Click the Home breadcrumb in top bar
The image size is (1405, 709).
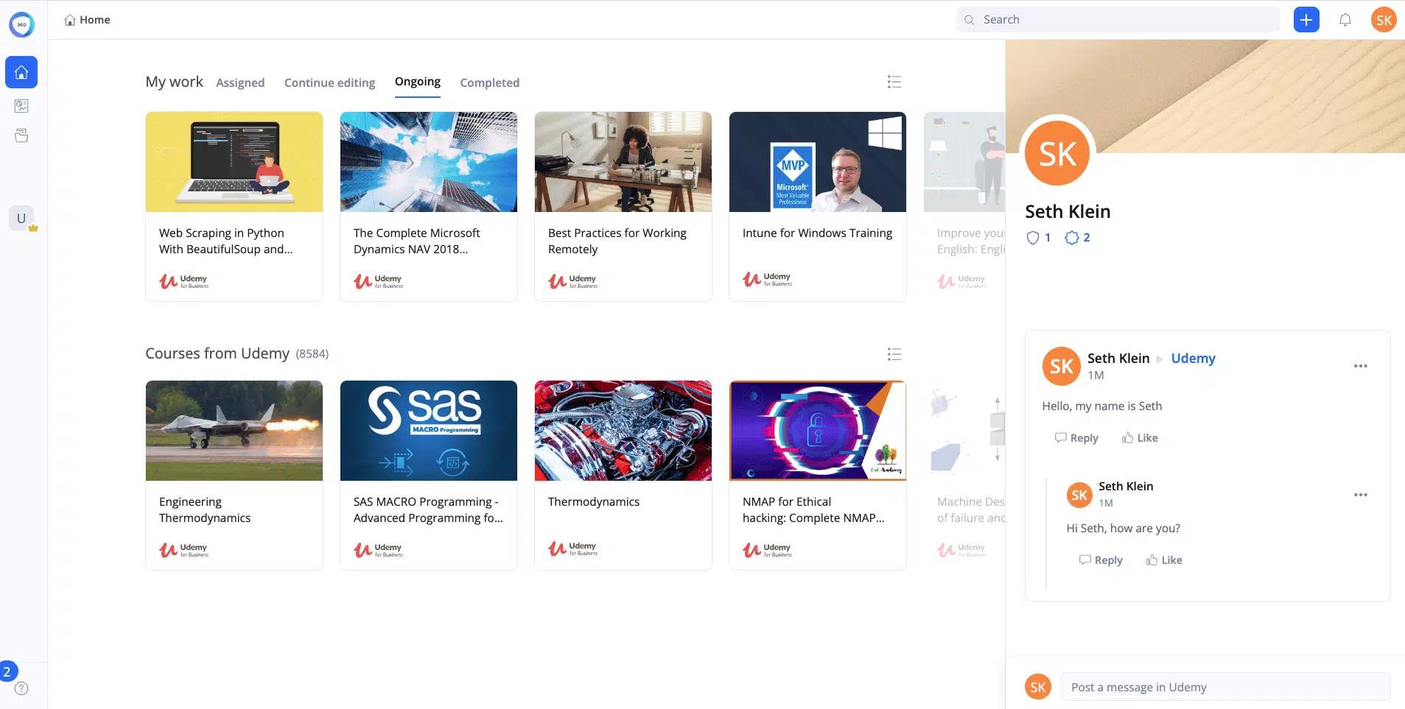[88, 20]
